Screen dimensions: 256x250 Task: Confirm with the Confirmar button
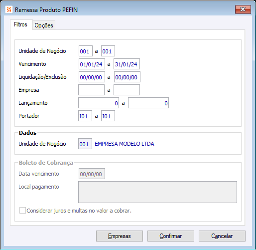pos(171,236)
